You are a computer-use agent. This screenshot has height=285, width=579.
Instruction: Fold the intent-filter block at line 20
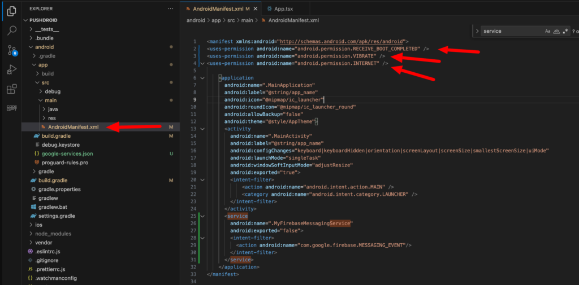(x=202, y=180)
